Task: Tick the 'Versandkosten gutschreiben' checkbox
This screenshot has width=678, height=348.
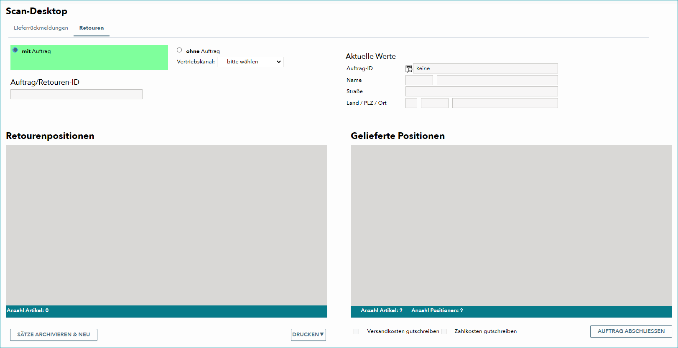Action: [357, 331]
